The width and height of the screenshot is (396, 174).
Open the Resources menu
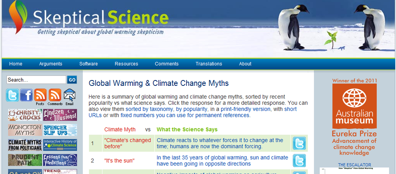(x=126, y=64)
